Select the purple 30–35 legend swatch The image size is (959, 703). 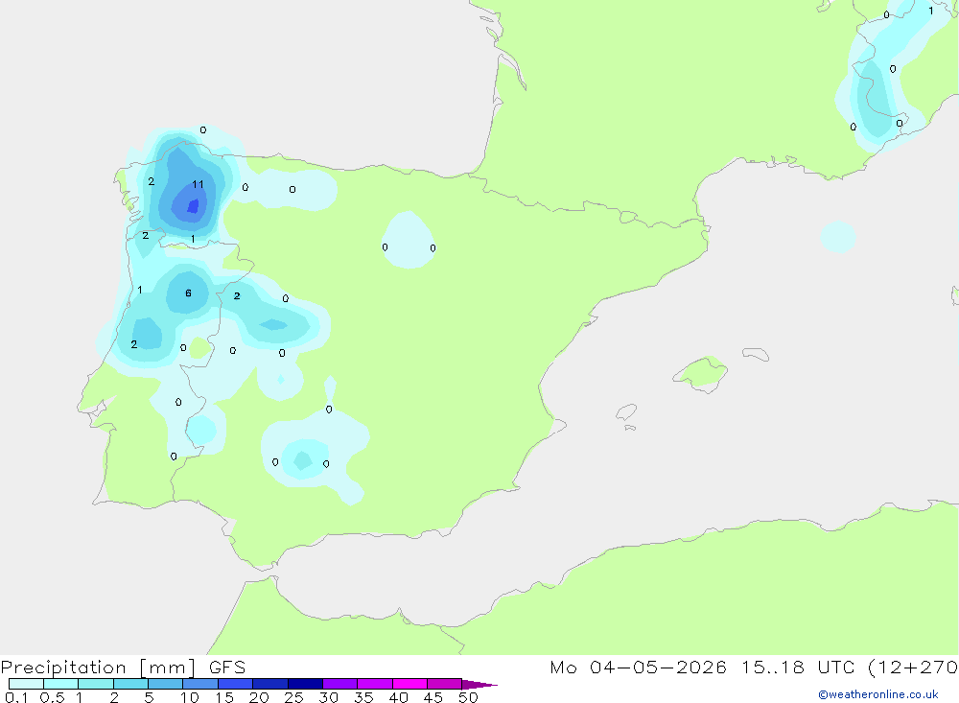point(339,684)
